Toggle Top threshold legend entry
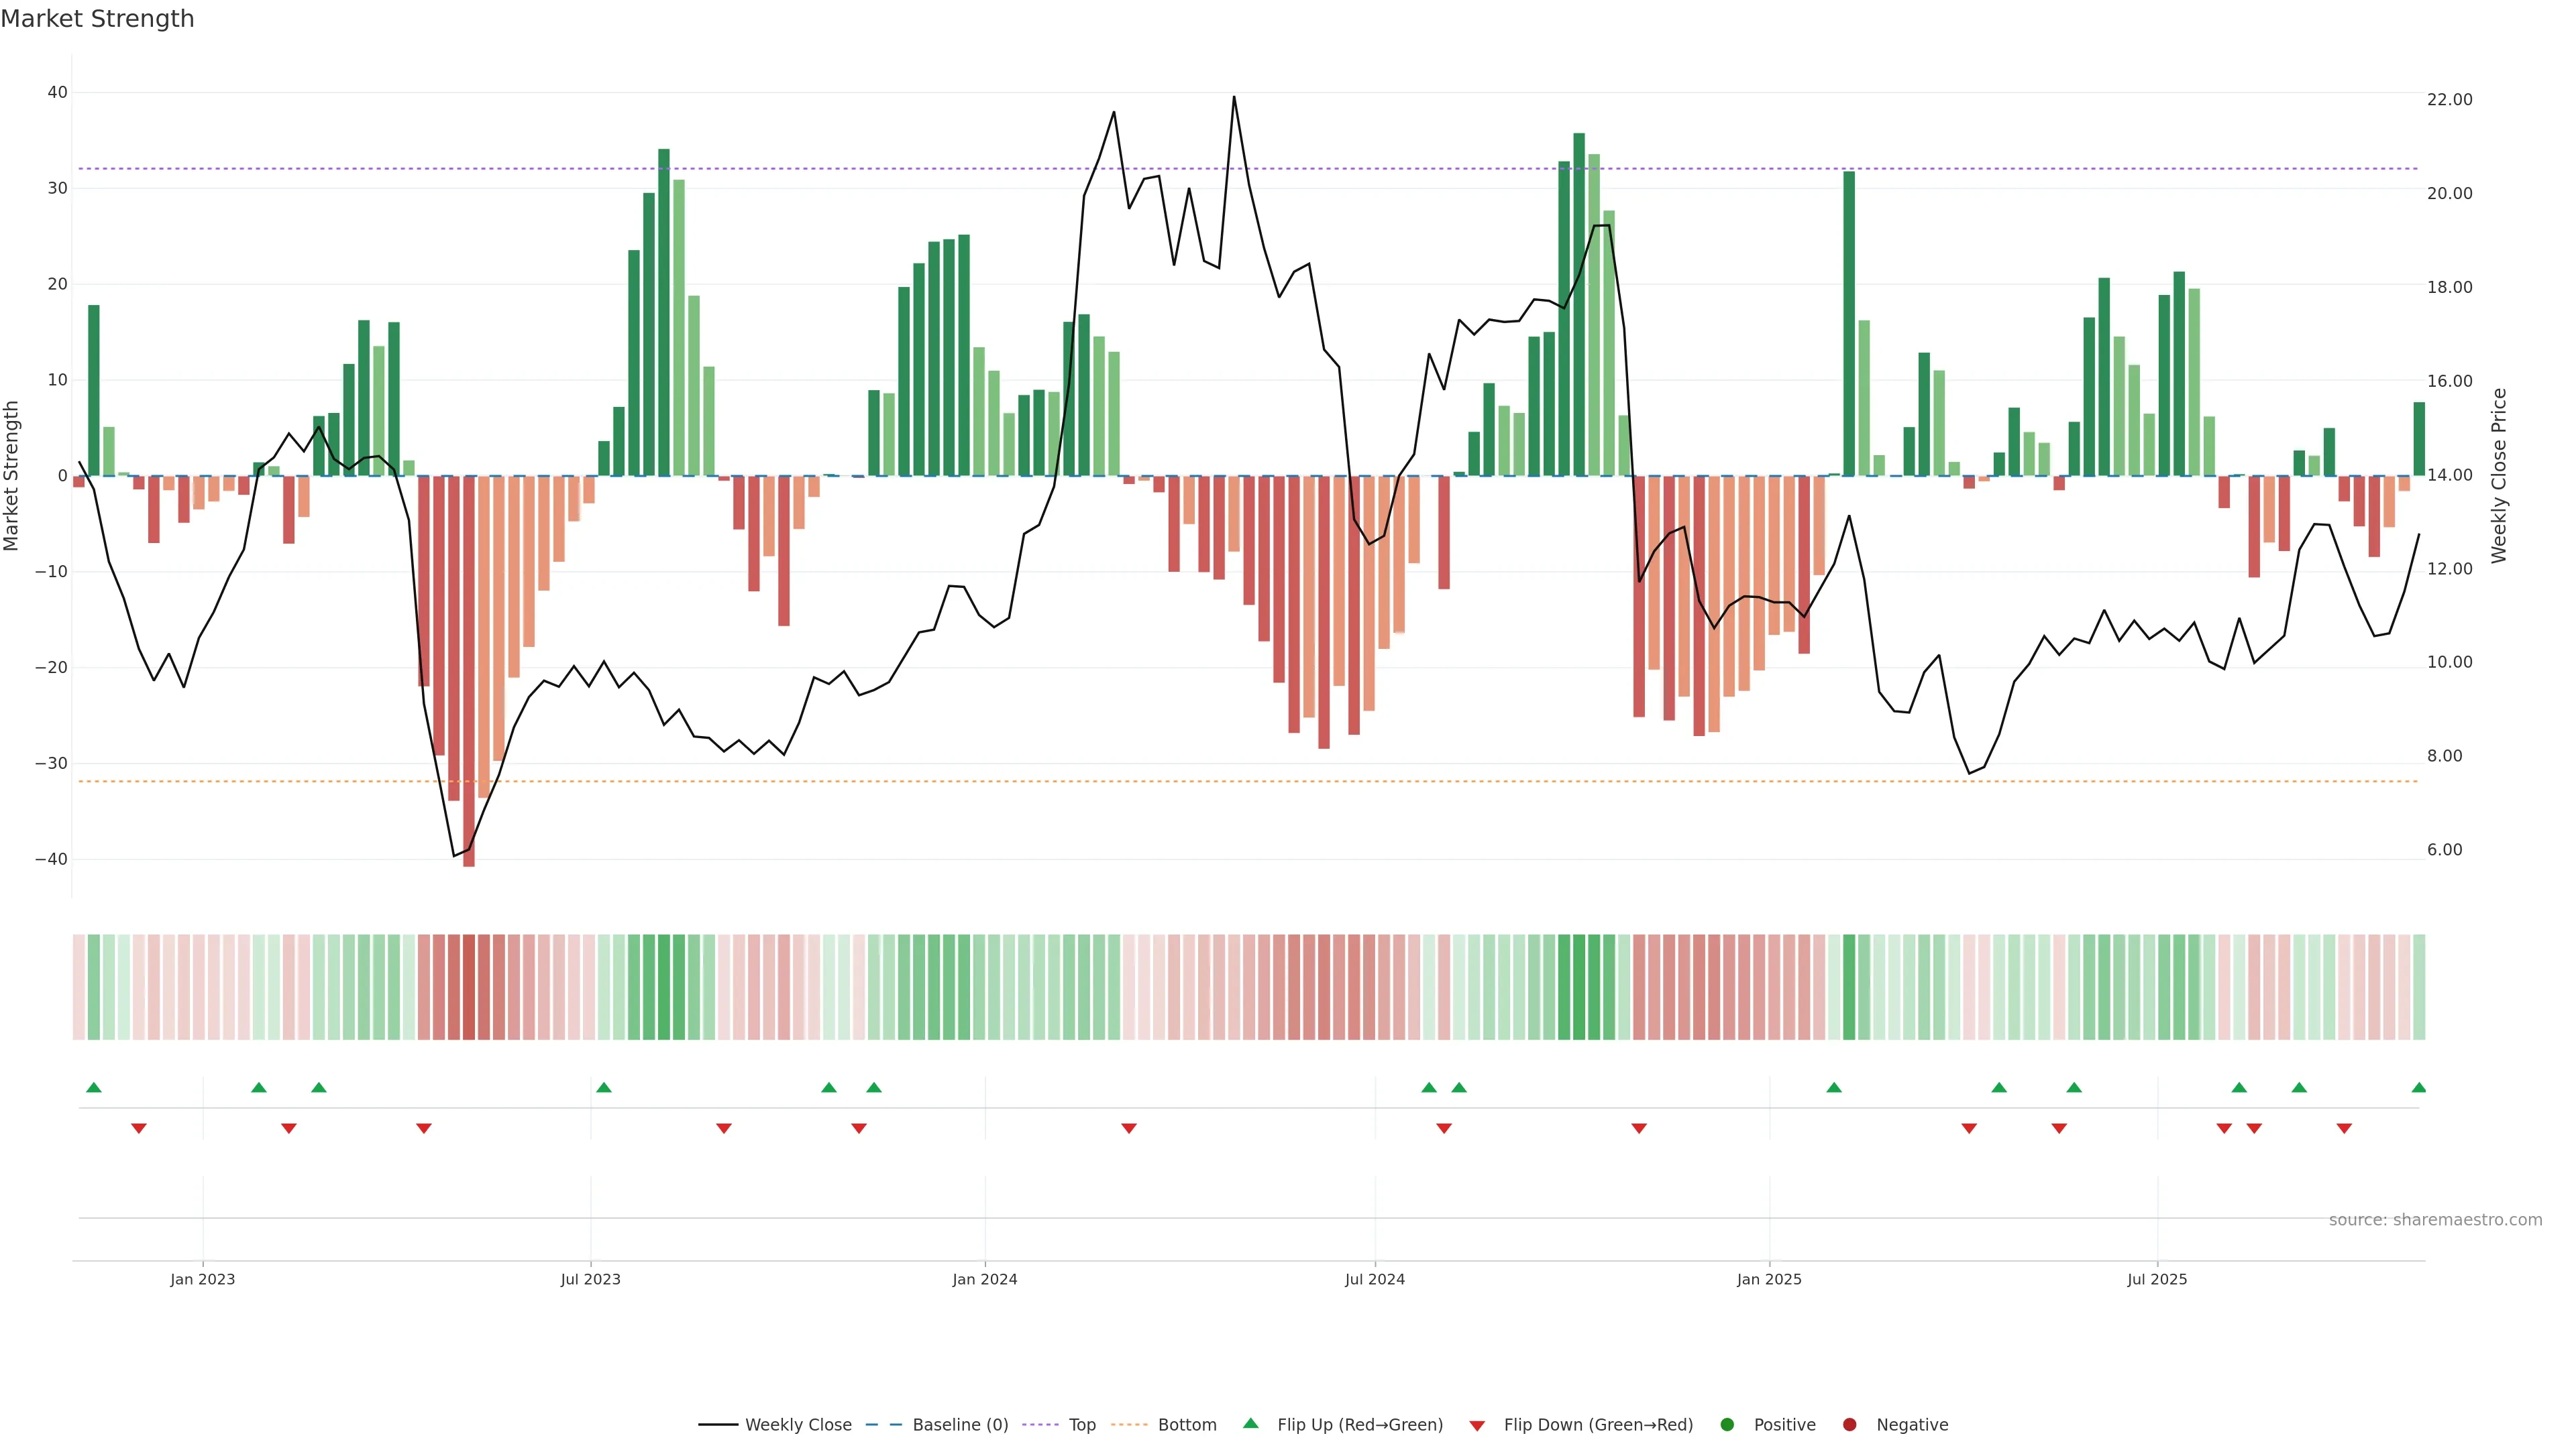Screen dimensions: 2576x1448 [x=1081, y=1425]
